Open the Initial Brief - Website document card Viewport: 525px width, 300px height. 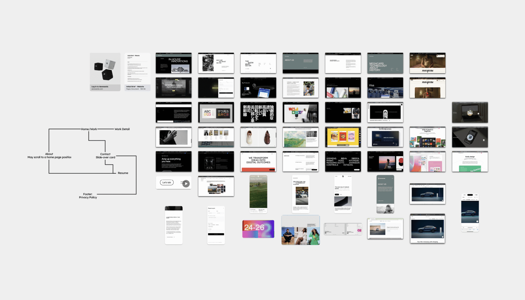(x=137, y=72)
